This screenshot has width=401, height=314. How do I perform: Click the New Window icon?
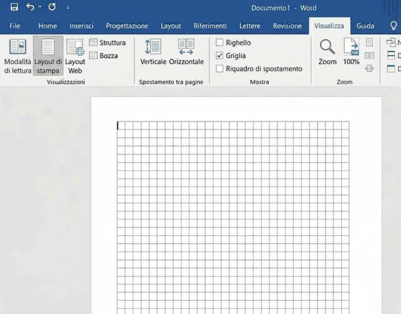pyautogui.click(x=391, y=43)
